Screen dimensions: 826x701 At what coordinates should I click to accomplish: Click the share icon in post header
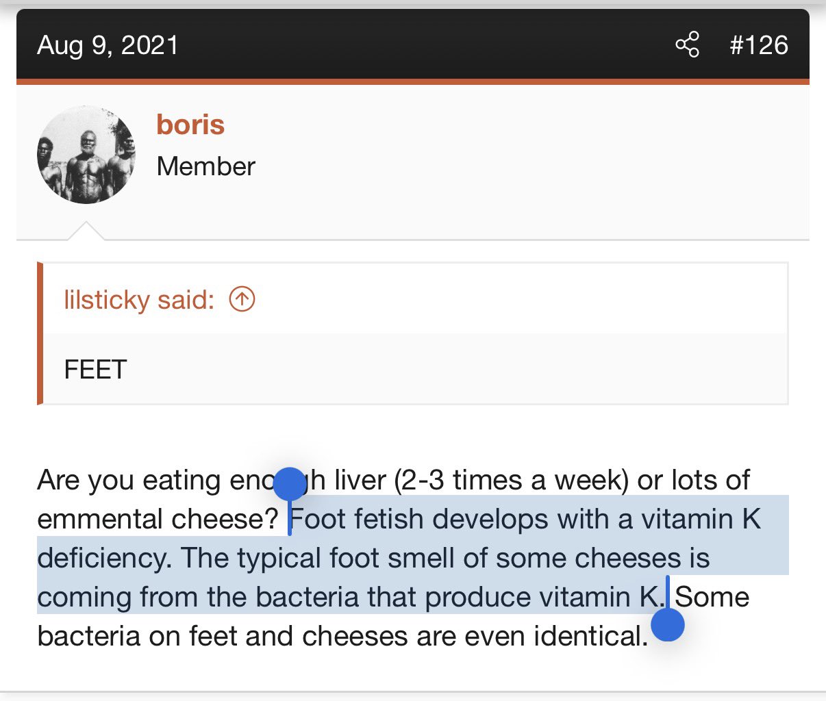(x=687, y=45)
